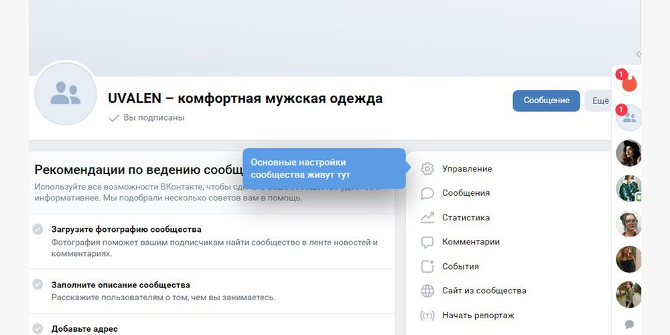
Task: Click the Вы подписаны subscription status
Action: tap(147, 117)
